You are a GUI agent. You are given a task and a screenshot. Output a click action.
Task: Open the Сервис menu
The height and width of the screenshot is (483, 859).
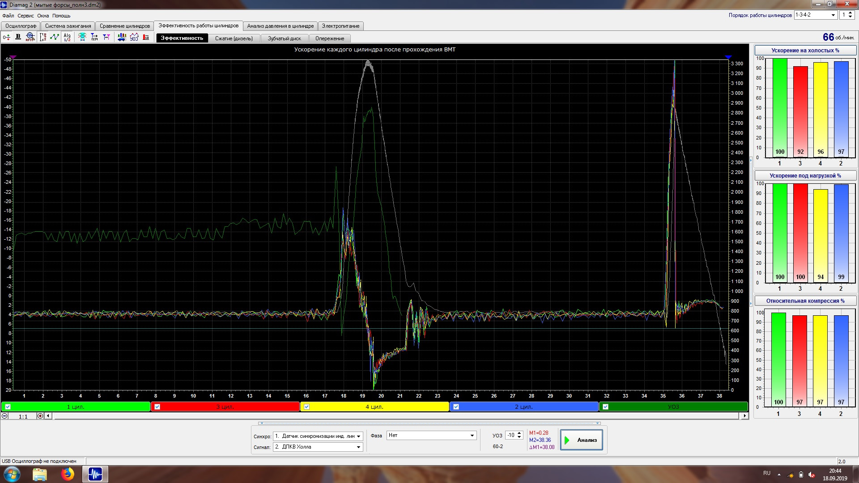pos(26,16)
